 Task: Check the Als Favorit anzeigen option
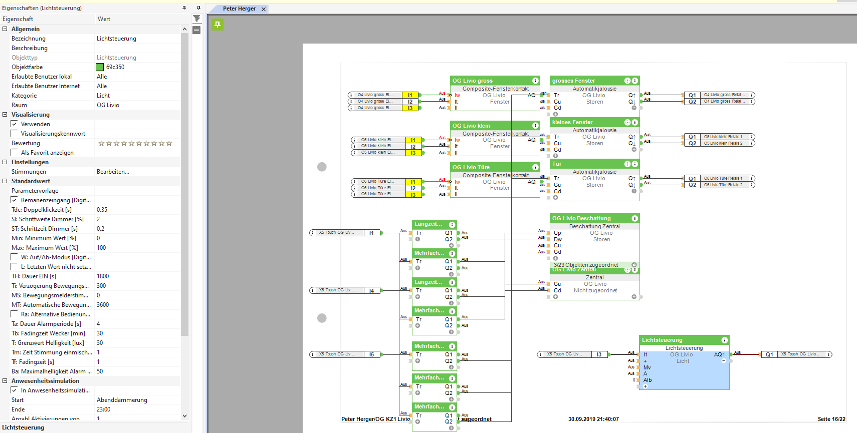point(15,153)
